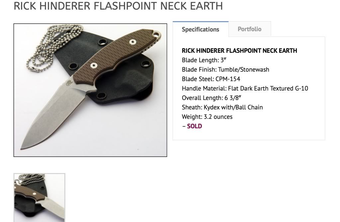Click the Blade Steel: CPM-154 line

point(211,79)
